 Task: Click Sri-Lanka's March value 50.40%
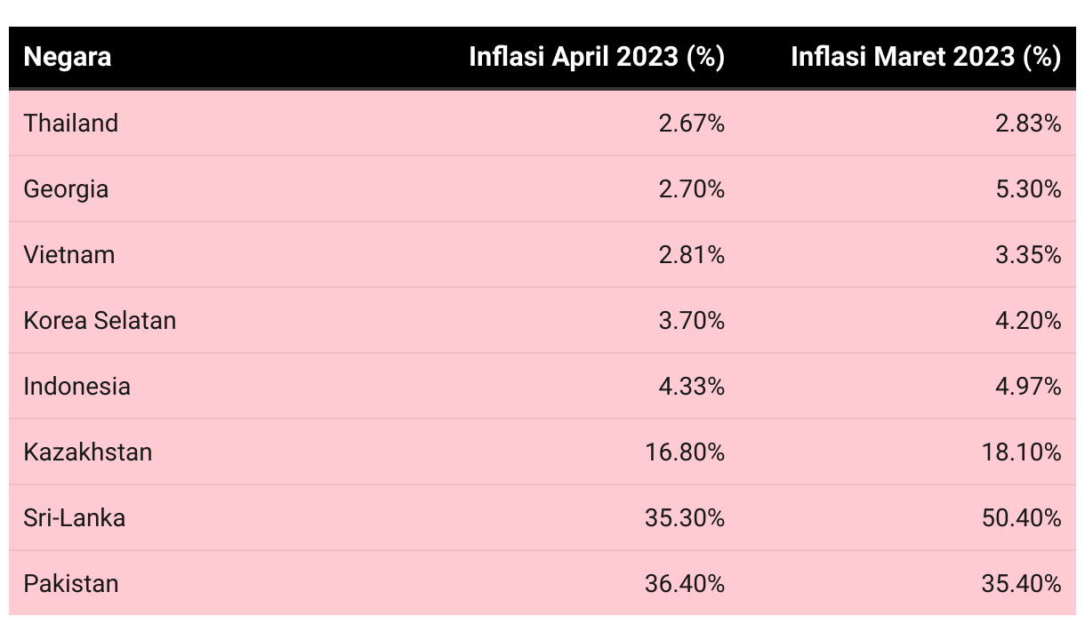tap(1022, 517)
